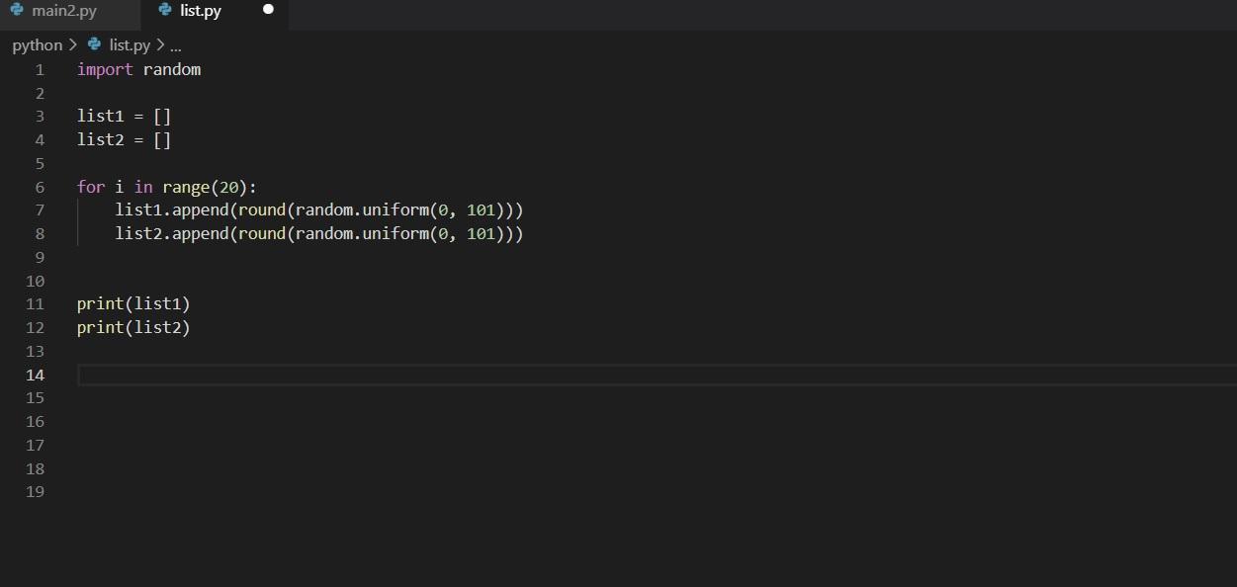The image size is (1237, 587).
Task: Click the unsaved-changes dot on list.py tab
Action: click(268, 10)
